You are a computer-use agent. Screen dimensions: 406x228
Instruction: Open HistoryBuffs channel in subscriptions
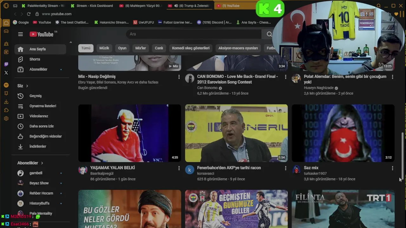point(40,204)
